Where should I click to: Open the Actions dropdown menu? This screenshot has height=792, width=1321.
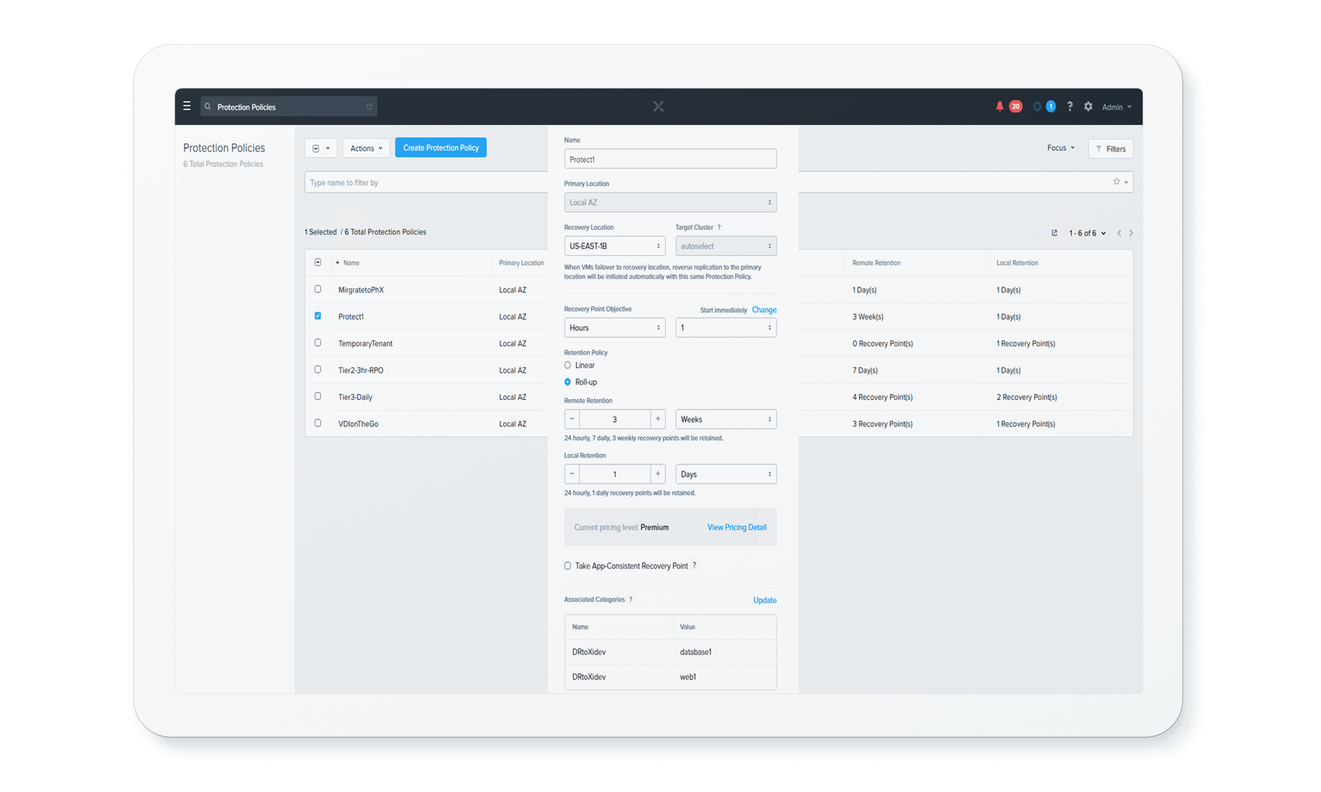(x=366, y=148)
